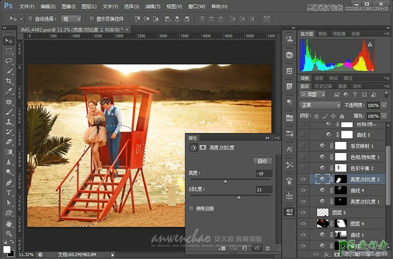Click the lock all icon in Layers panel

pyautogui.click(x=343, y=116)
